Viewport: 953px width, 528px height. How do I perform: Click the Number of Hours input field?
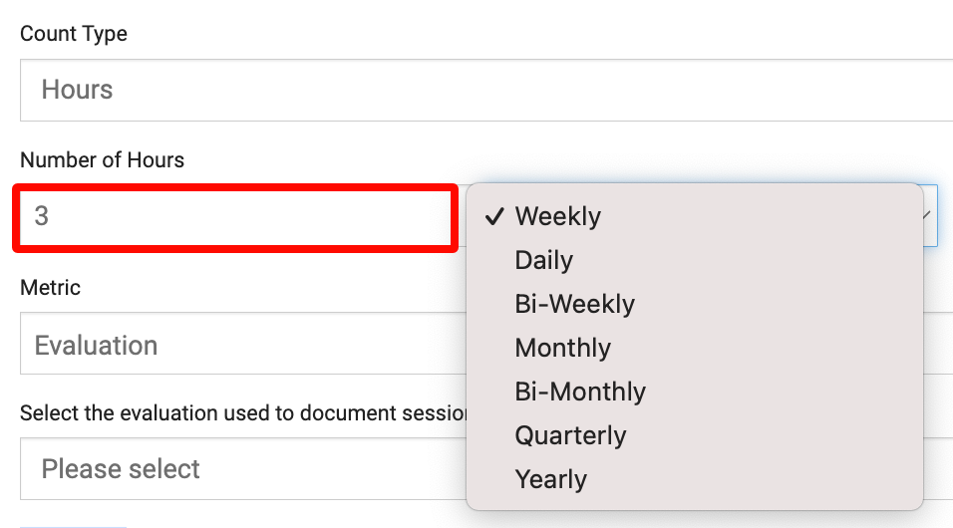(235, 216)
